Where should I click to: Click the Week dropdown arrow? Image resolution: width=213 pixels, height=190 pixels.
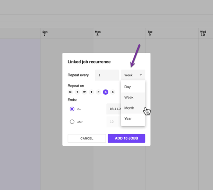[141, 75]
